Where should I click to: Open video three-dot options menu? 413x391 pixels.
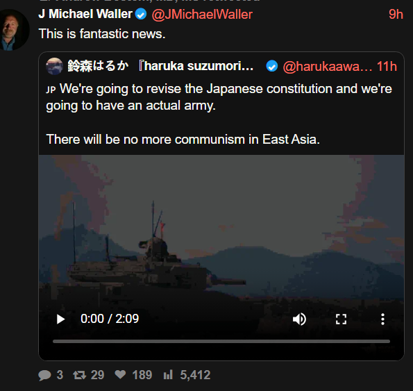coord(382,319)
